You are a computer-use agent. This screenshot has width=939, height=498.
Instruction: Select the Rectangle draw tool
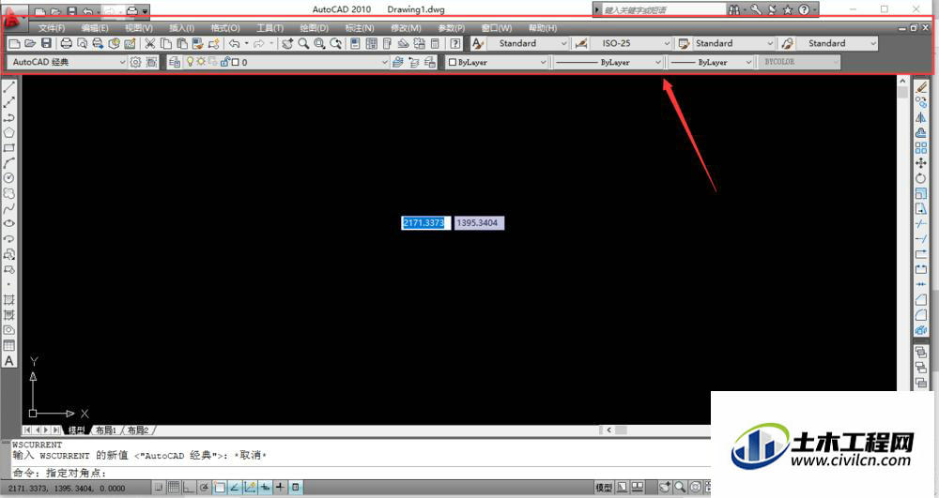(x=9, y=147)
